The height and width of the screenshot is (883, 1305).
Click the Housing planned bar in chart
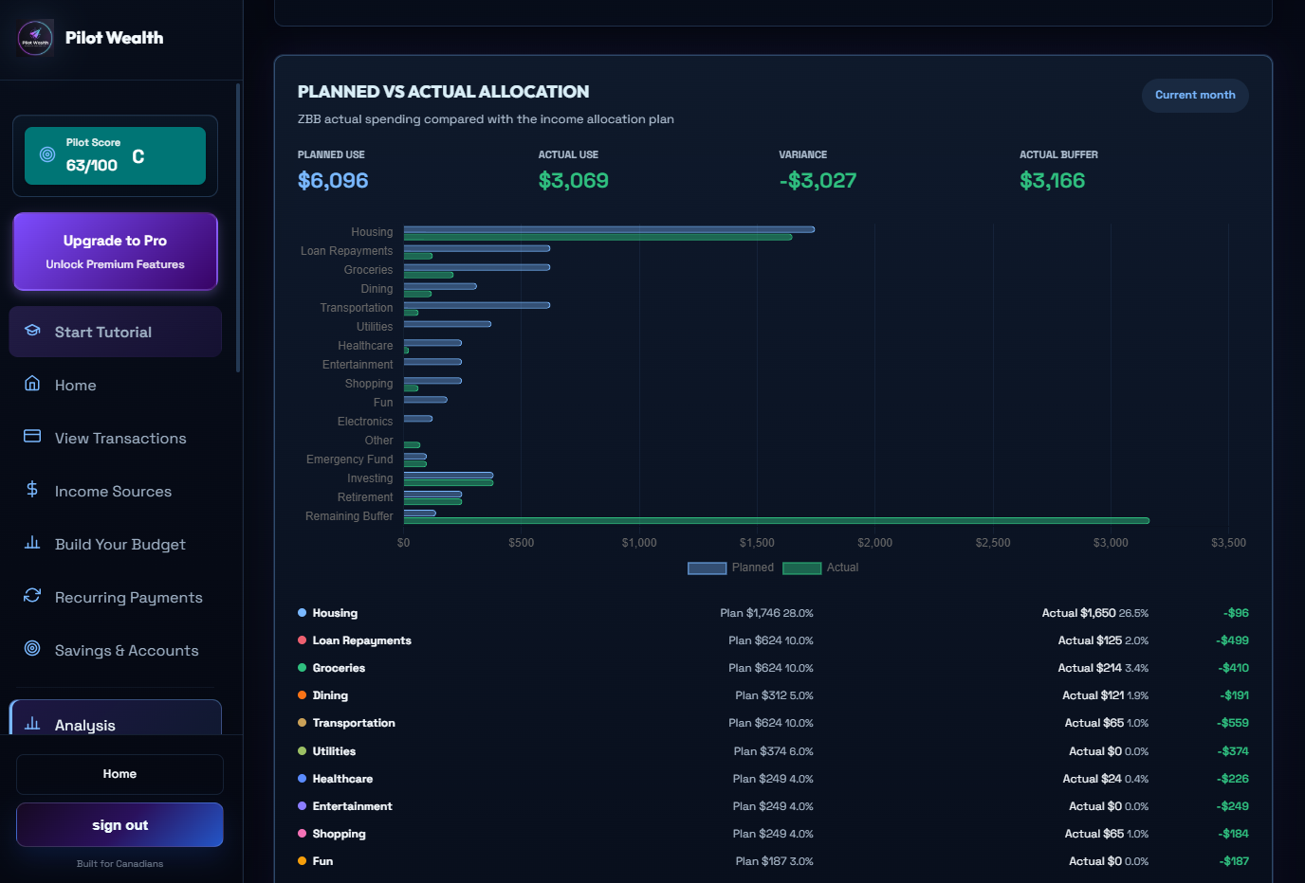(609, 229)
